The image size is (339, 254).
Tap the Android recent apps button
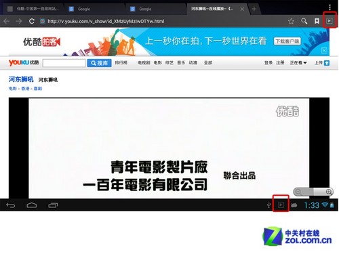click(53, 205)
